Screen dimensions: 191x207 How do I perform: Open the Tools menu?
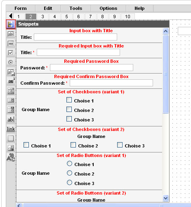(x=76, y=8)
